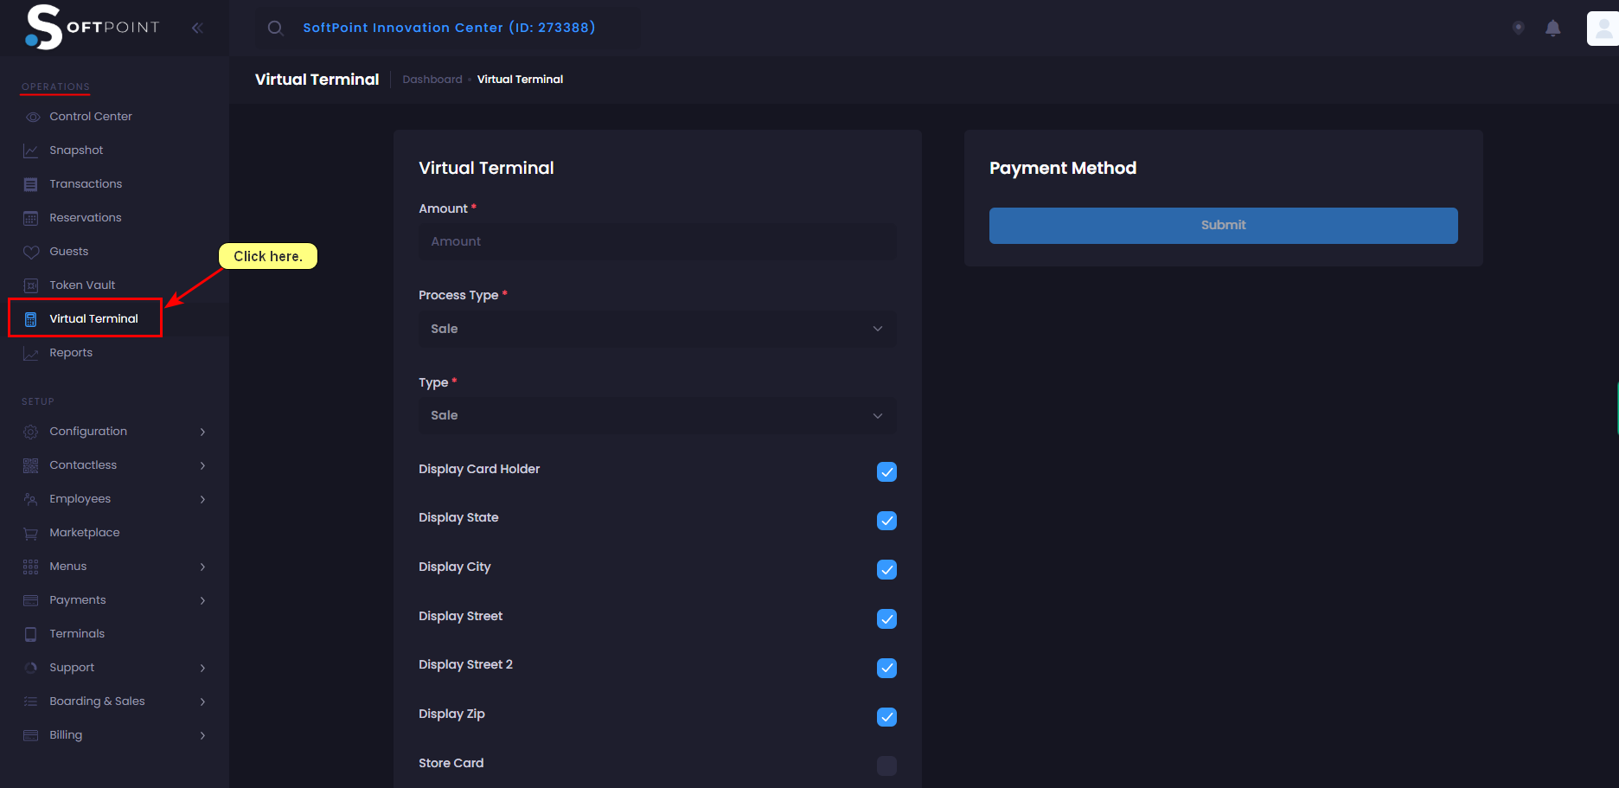The width and height of the screenshot is (1619, 788).
Task: Open Reports menu item
Action: click(x=71, y=353)
